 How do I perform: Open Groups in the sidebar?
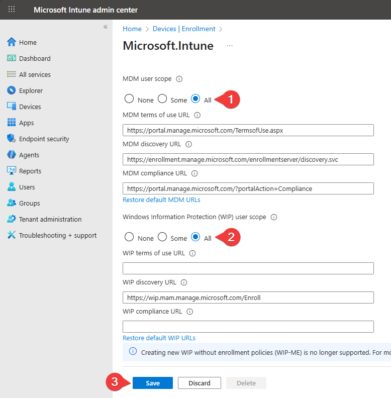pos(30,204)
